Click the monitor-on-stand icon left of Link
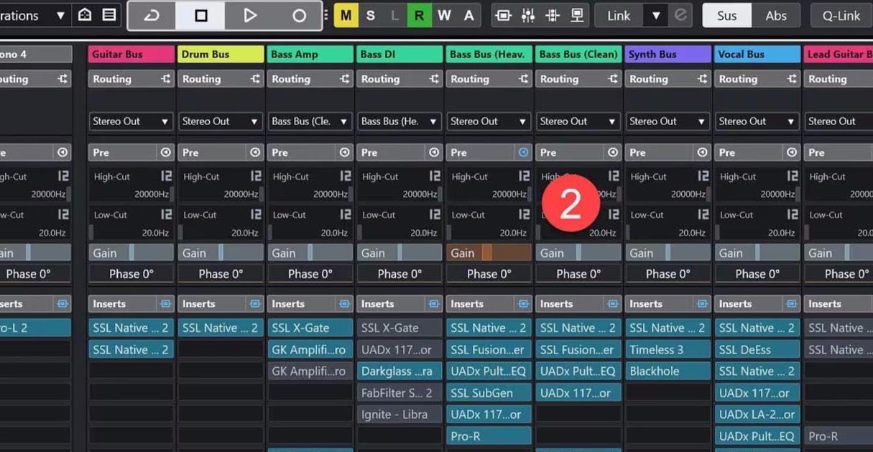 coord(577,15)
